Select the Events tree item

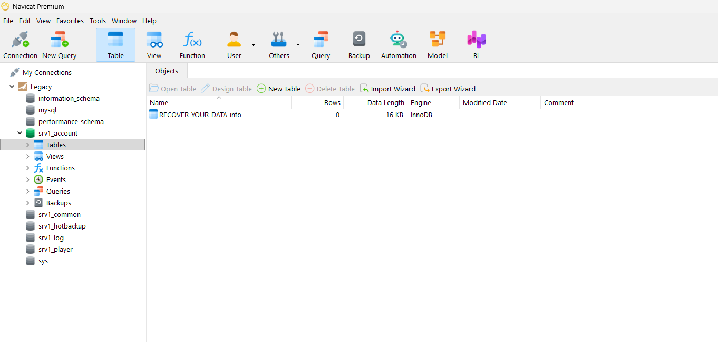pyautogui.click(x=56, y=179)
